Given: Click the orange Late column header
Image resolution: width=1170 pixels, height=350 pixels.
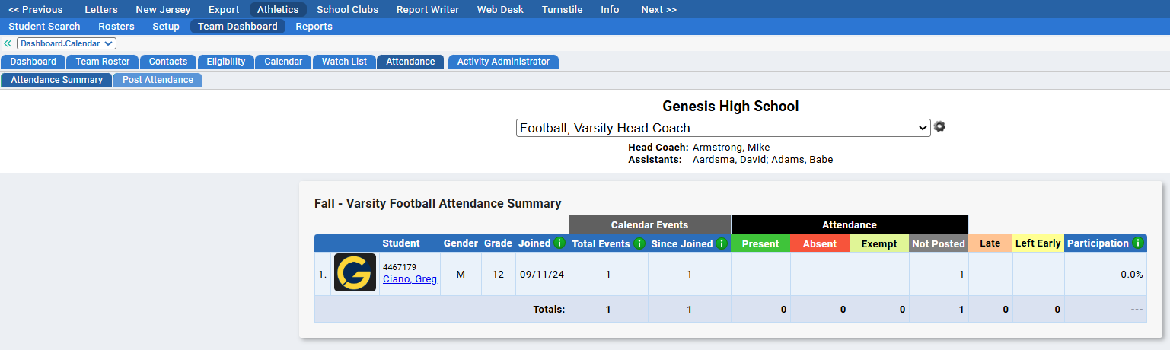Looking at the screenshot, I should (x=990, y=243).
